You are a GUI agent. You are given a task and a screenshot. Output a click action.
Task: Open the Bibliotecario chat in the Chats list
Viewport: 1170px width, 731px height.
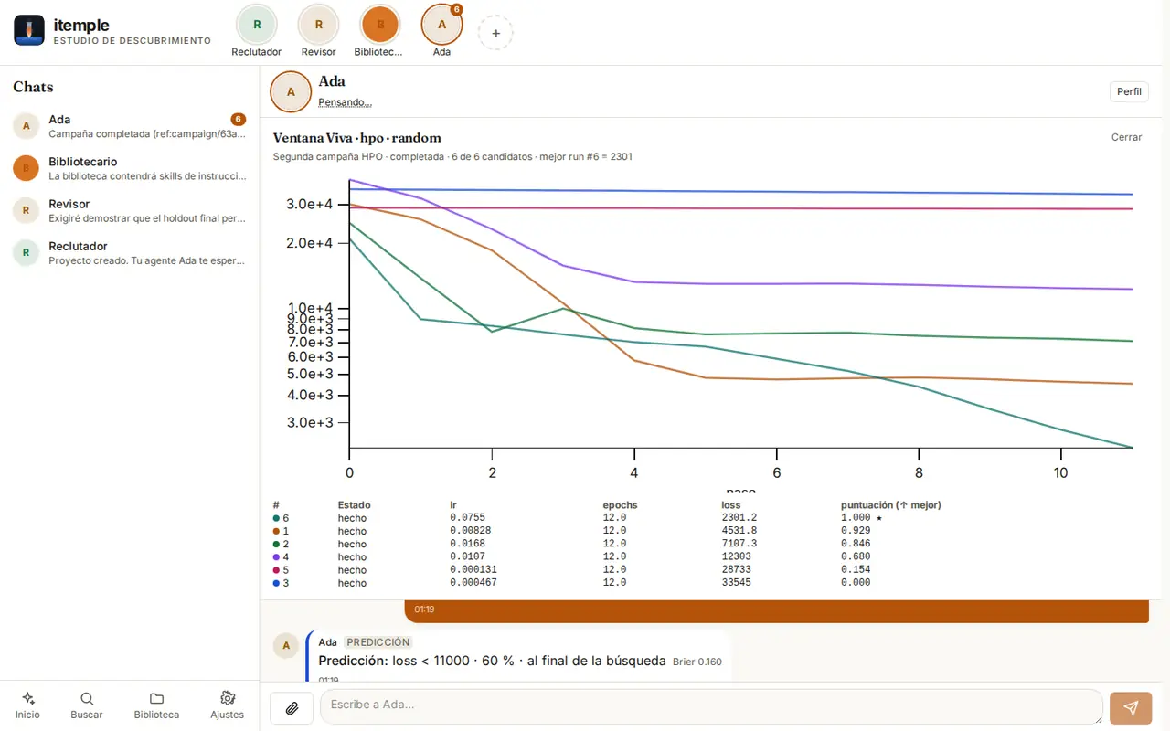[x=129, y=168]
